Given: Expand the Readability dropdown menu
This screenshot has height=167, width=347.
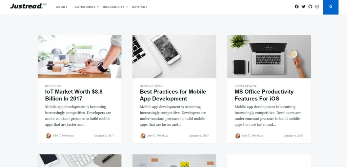Looking at the screenshot, I should 115,7.
